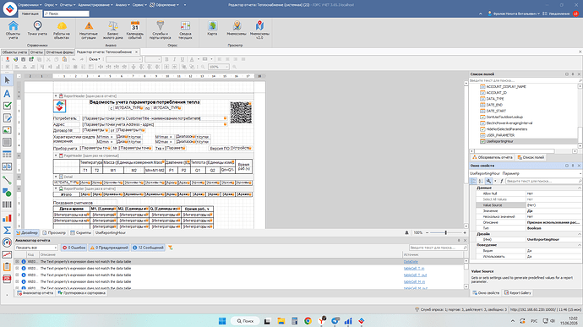Open Баланс жилого дома scales icon
This screenshot has height=327, width=583.
pos(112,30)
